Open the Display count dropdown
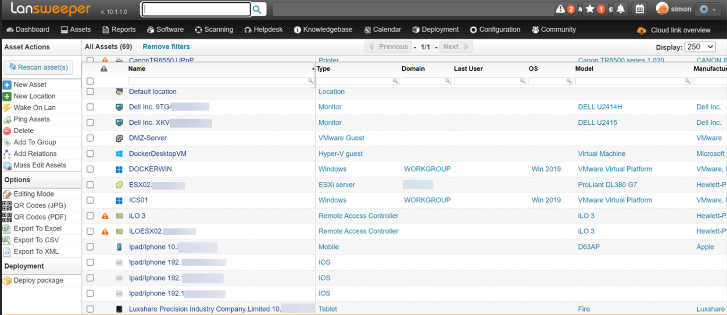The image size is (727, 315). (x=700, y=47)
